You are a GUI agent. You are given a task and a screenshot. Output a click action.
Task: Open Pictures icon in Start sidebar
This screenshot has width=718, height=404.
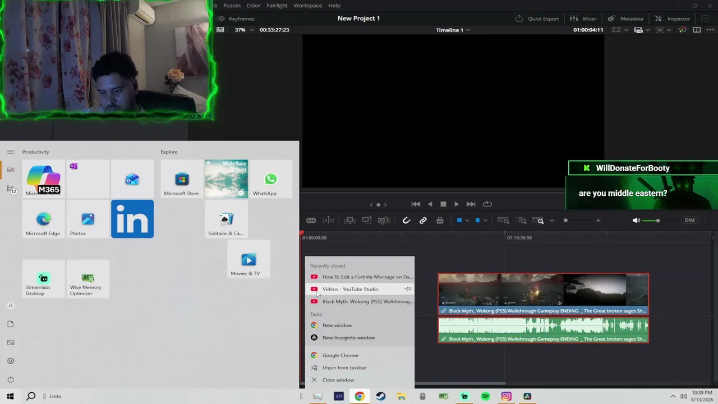click(11, 342)
